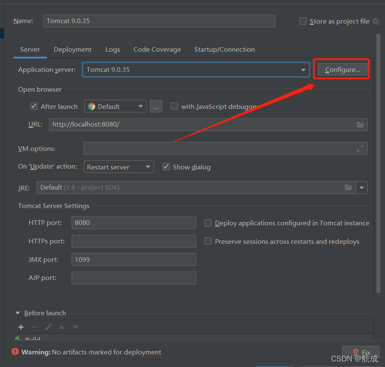This screenshot has width=385, height=367.
Task: Switch to the Server tab
Action: pyautogui.click(x=30, y=50)
